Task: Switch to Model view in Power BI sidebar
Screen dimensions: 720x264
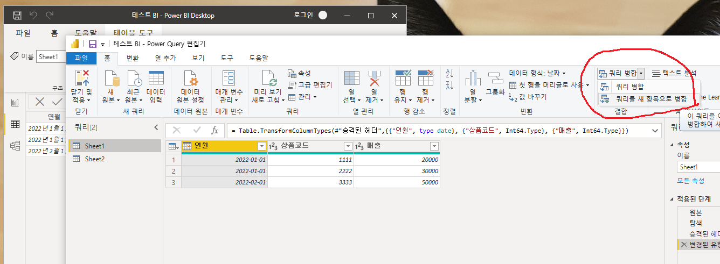Action: (15, 145)
